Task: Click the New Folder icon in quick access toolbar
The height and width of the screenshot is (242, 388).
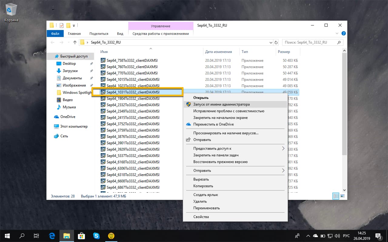Action: click(68, 26)
